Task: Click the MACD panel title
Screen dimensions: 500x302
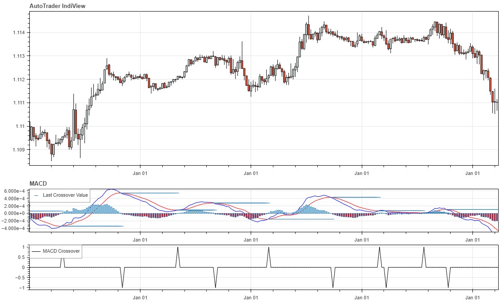Action: click(38, 183)
